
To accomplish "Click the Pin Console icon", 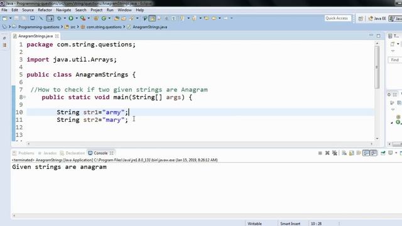I will (x=383, y=153).
